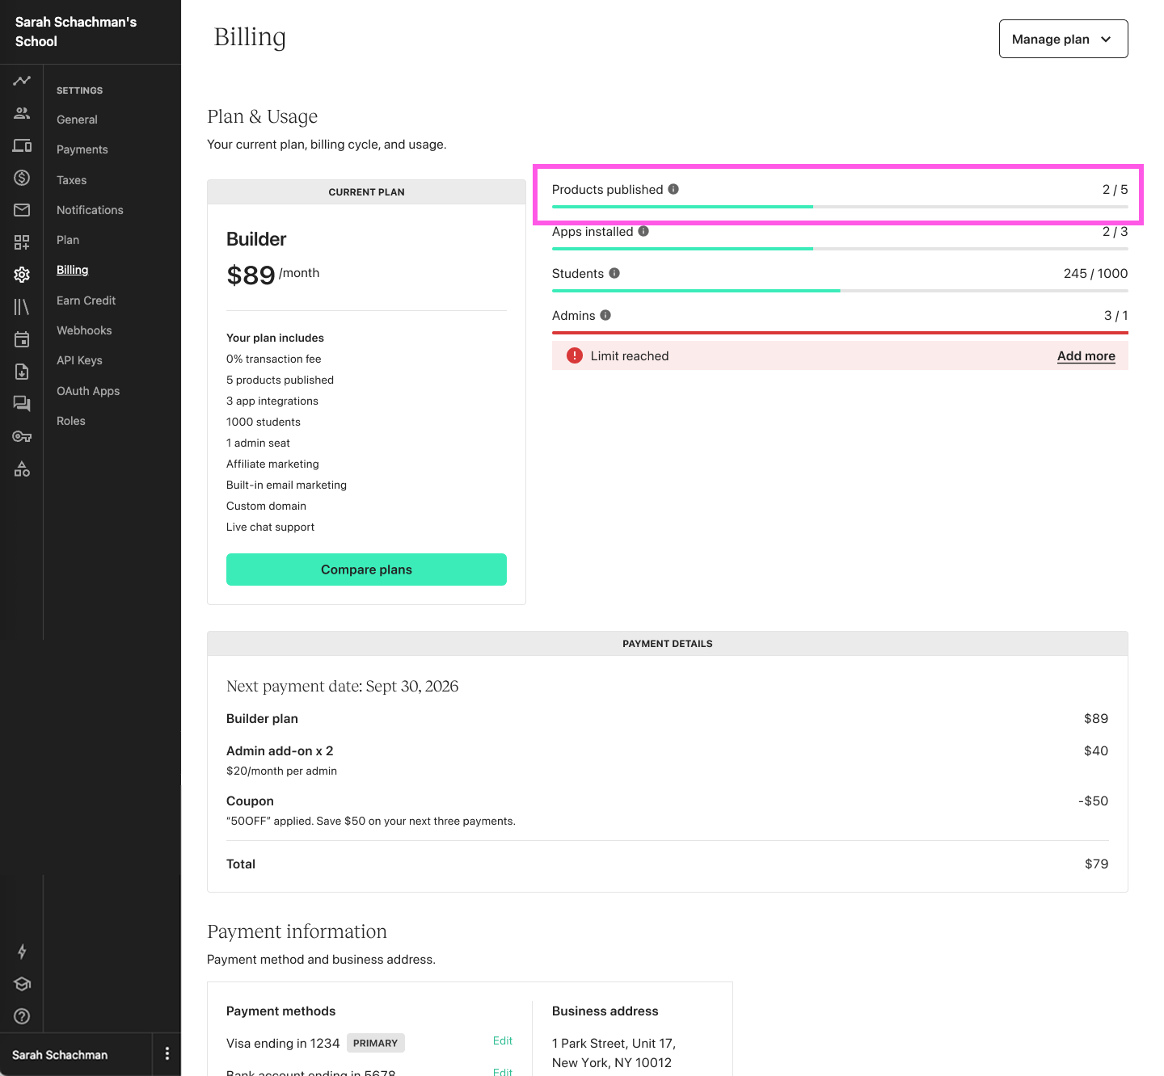Open the three-dot menu beside Sarah Schachman
The width and height of the screenshot is (1164, 1076).
tap(167, 1053)
